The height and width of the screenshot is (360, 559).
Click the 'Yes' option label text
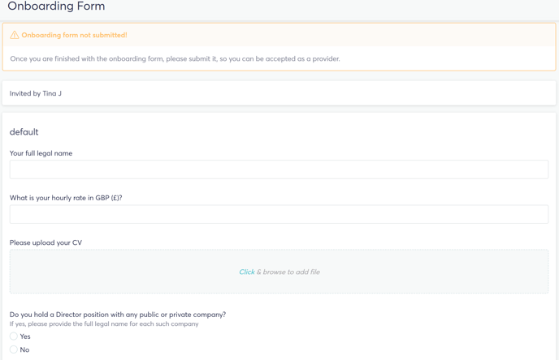pos(25,336)
